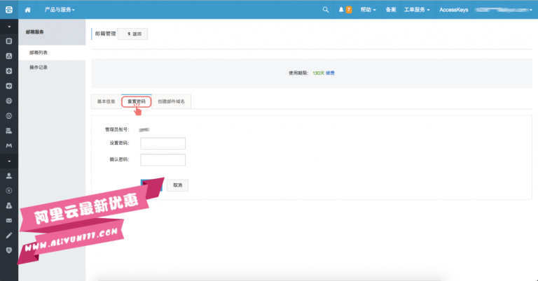This screenshot has width=538, height=281.
Task: Click the 邮箱管理 page title
Action: point(105,34)
